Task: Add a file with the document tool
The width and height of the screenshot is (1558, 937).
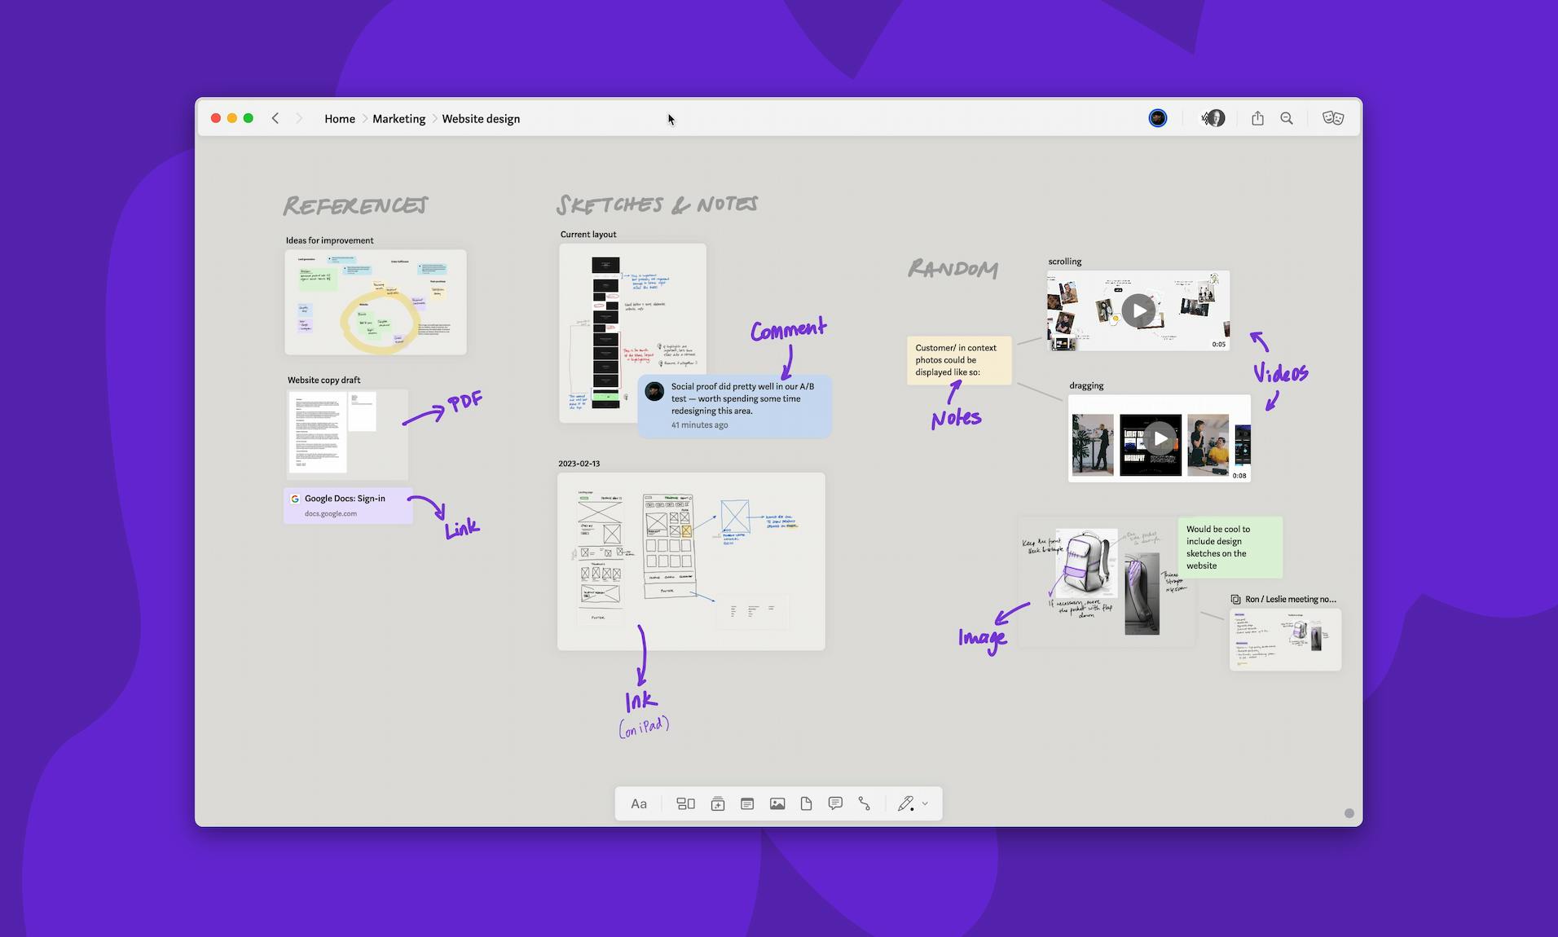Action: [x=806, y=804]
